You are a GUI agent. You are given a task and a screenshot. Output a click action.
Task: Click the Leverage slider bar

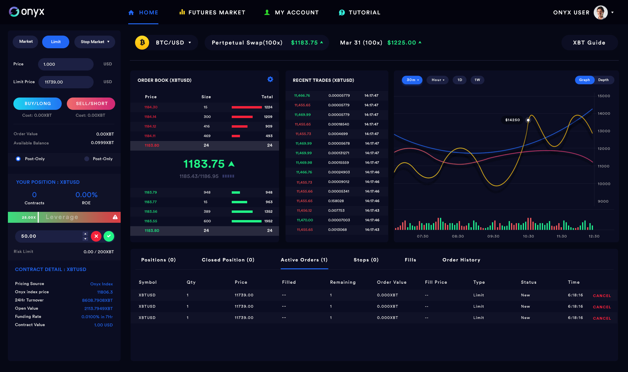(x=64, y=217)
